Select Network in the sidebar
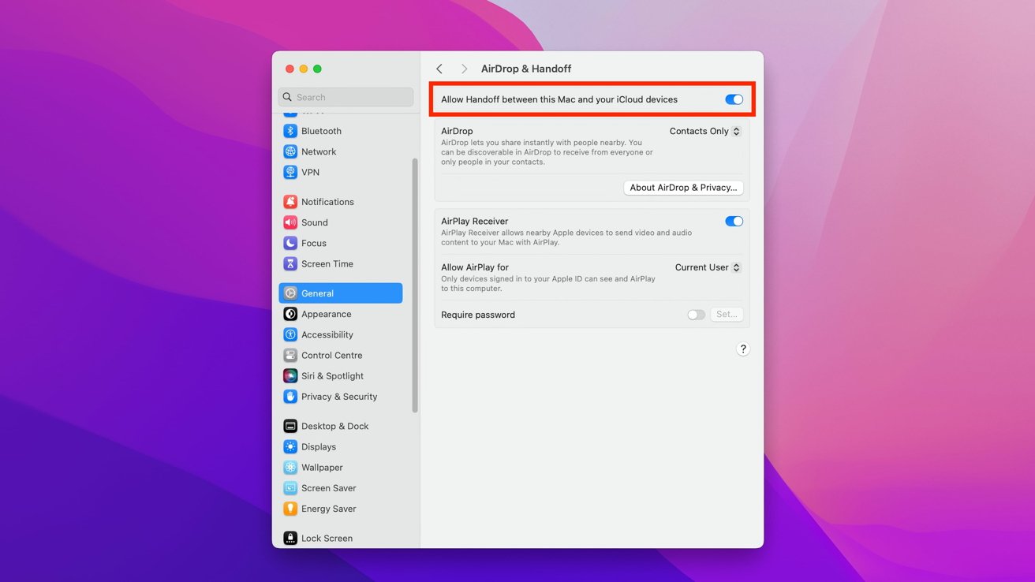Image resolution: width=1035 pixels, height=582 pixels. click(x=318, y=151)
